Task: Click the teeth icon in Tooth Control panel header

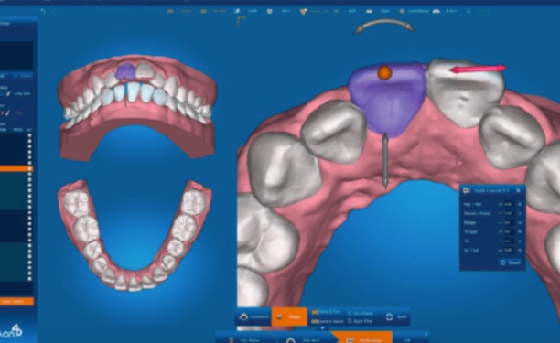Action: pos(467,190)
